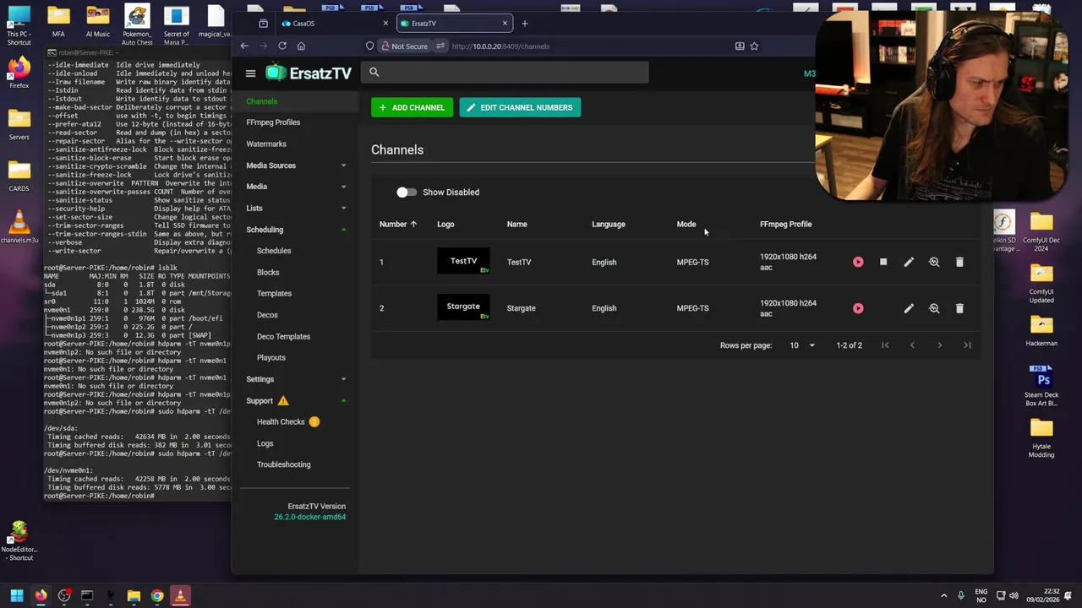Sort channels by the Name column header
The width and height of the screenshot is (1082, 608).
click(516, 224)
